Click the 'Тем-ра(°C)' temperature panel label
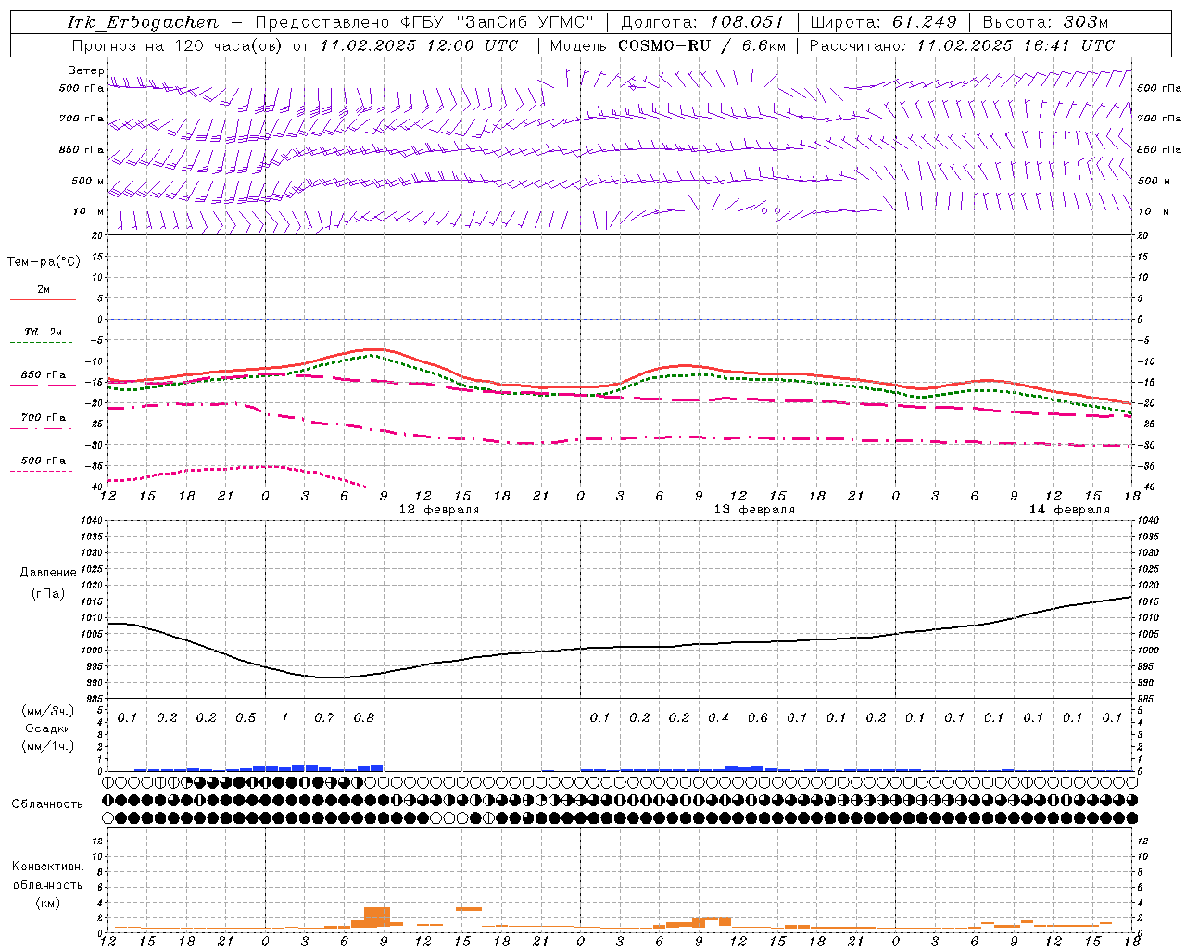Image resolution: width=1186 pixels, height=949 pixels. (x=44, y=262)
